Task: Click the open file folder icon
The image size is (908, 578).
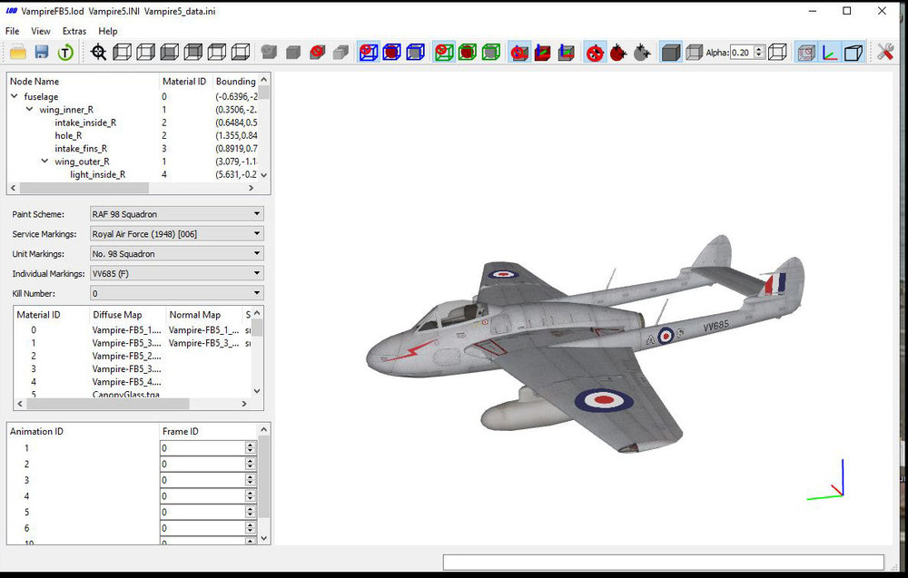Action: click(x=18, y=53)
